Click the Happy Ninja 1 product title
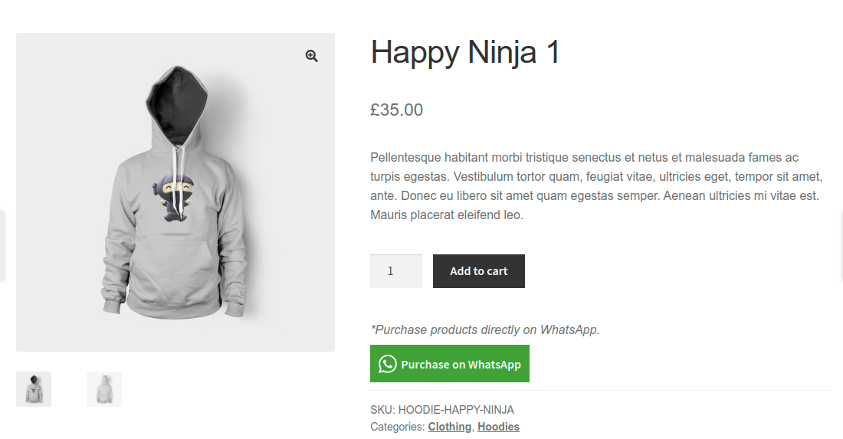 tap(465, 52)
